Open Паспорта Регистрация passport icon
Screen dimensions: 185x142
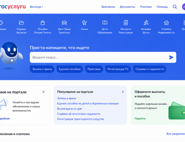click(x=126, y=23)
